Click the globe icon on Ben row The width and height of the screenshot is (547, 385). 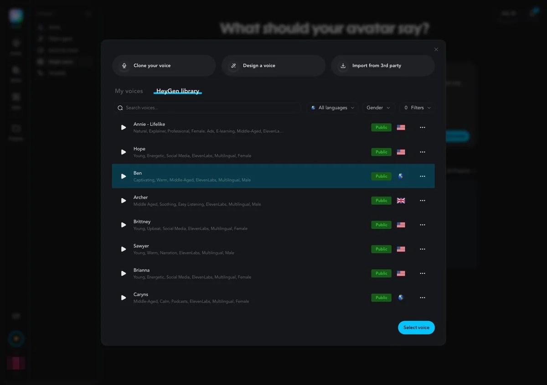(401, 176)
